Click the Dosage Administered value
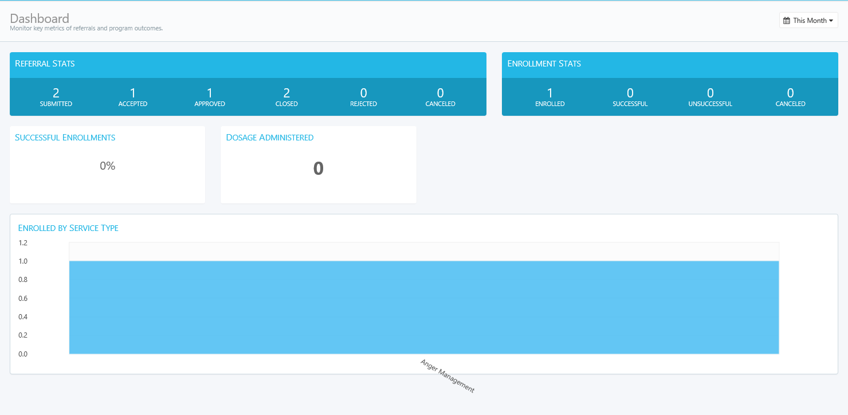Screen dimensions: 848x415 [x=318, y=169]
